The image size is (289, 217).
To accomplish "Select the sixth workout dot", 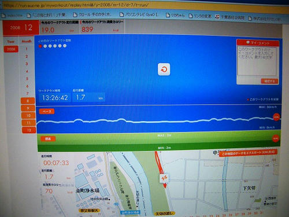I will pos(65,46).
